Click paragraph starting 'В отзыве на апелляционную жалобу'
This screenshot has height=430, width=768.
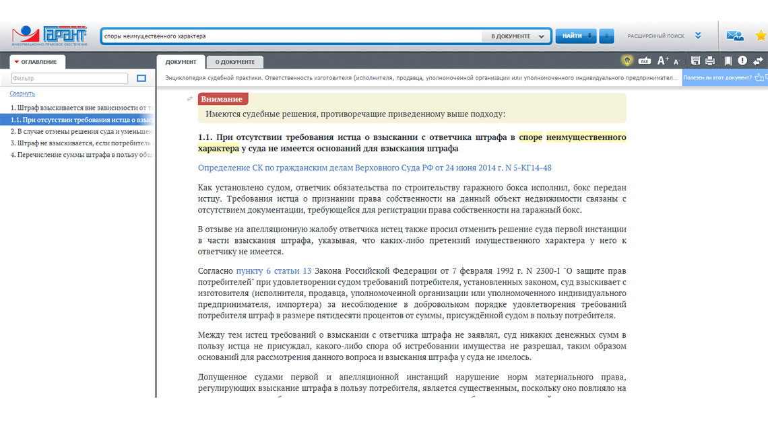[412, 240]
